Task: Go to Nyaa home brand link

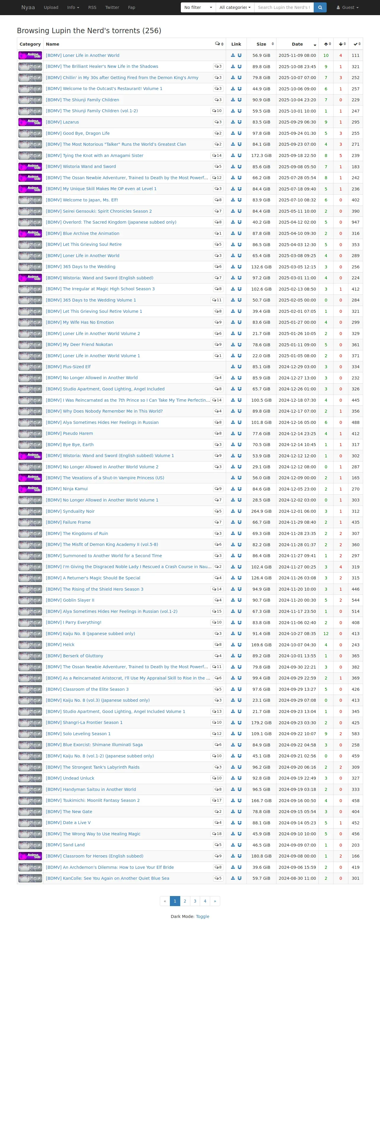Action: (x=28, y=7)
